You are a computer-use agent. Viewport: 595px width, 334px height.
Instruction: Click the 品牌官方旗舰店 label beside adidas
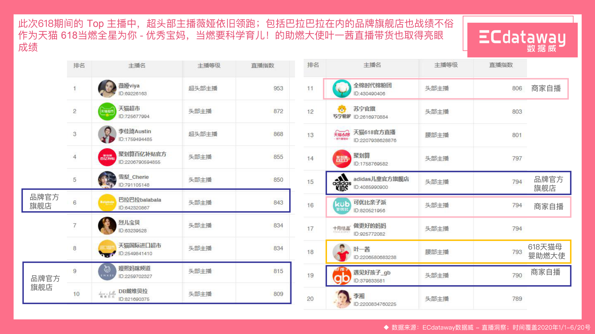[x=548, y=184]
